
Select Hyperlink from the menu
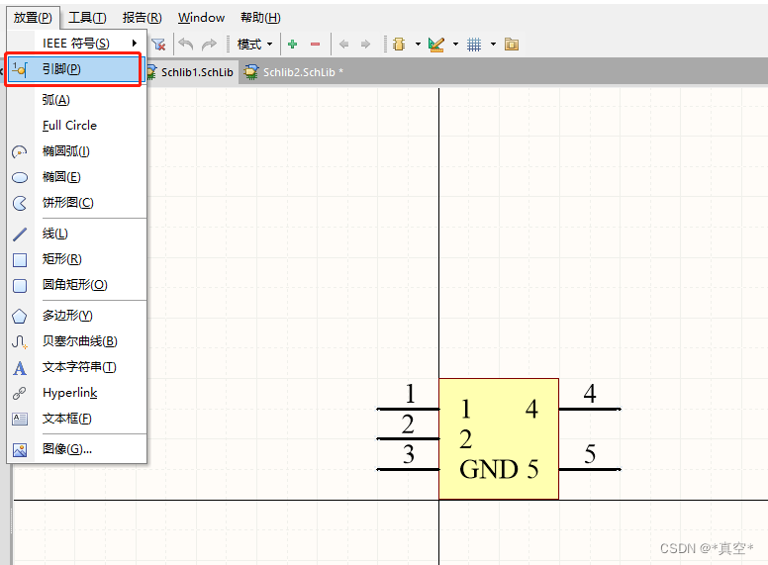point(77,393)
